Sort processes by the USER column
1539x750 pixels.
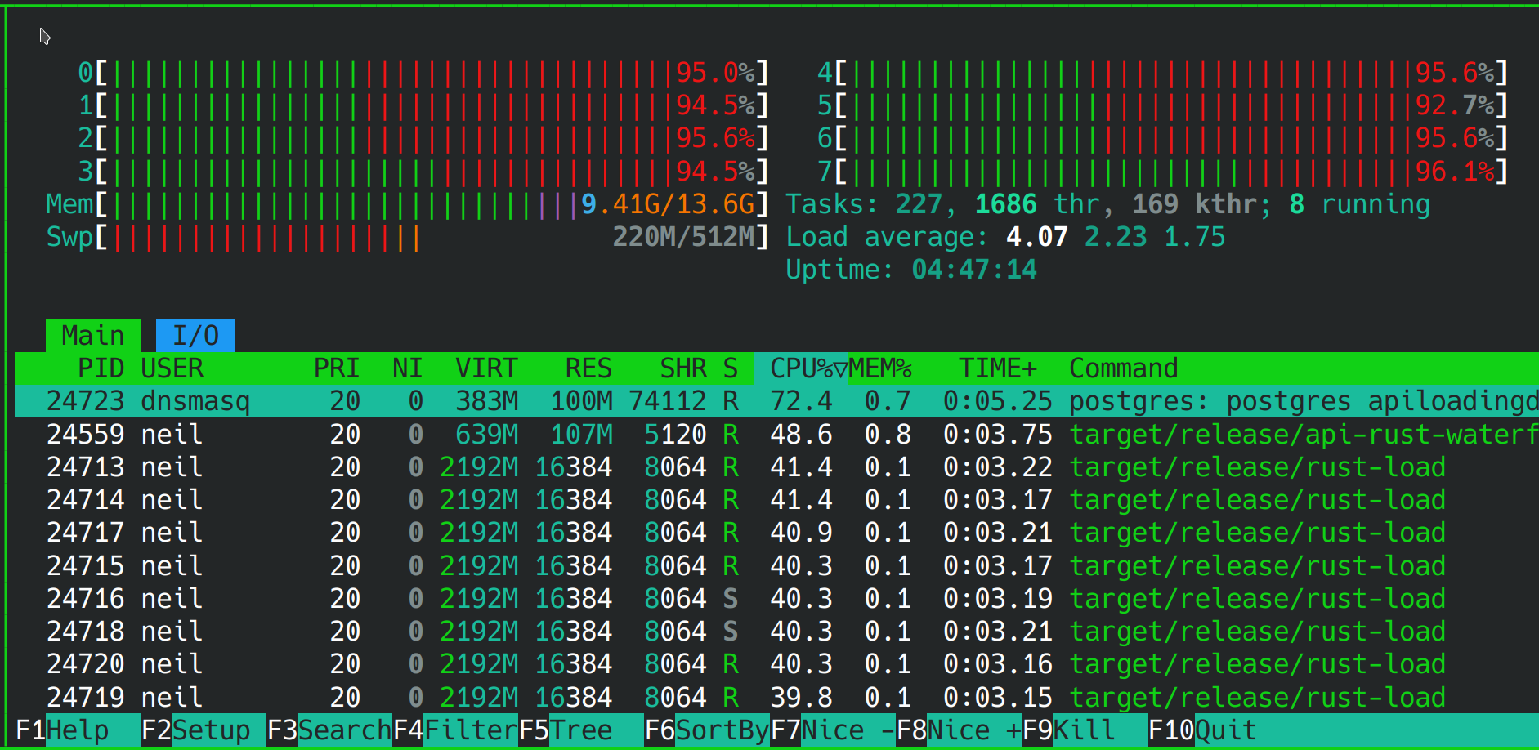point(172,368)
